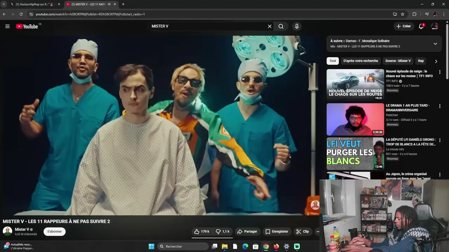Open Task View on taskbar
This screenshot has height=252, width=449.
[215, 246]
